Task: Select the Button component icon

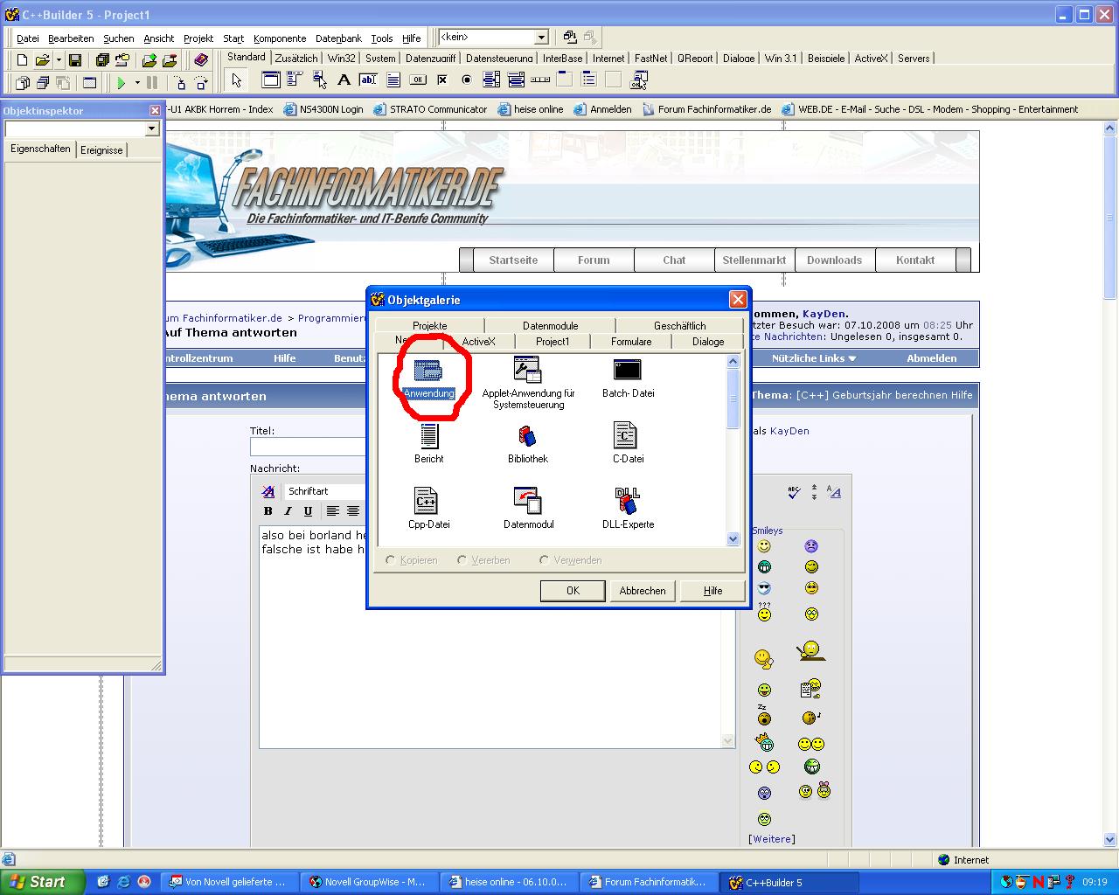Action: (x=418, y=80)
